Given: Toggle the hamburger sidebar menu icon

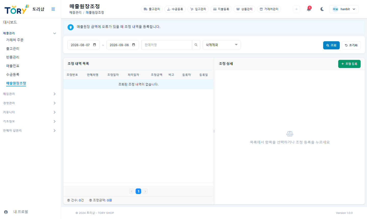Looking at the screenshot, I should [x=53, y=9].
